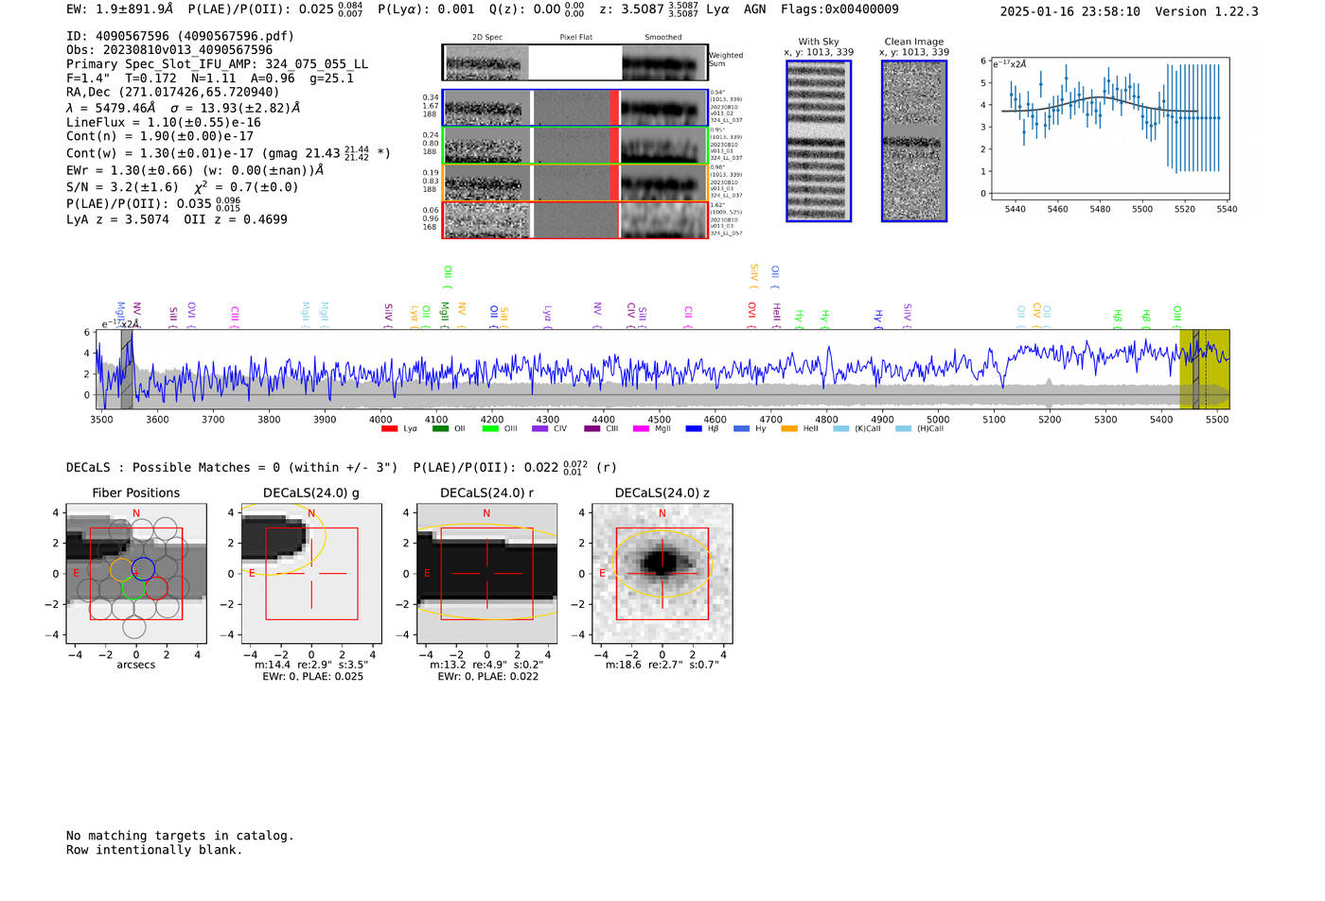The image size is (1325, 901).
Task: Click the EWr = 1.30(±0.66) line
Action: tap(195, 170)
